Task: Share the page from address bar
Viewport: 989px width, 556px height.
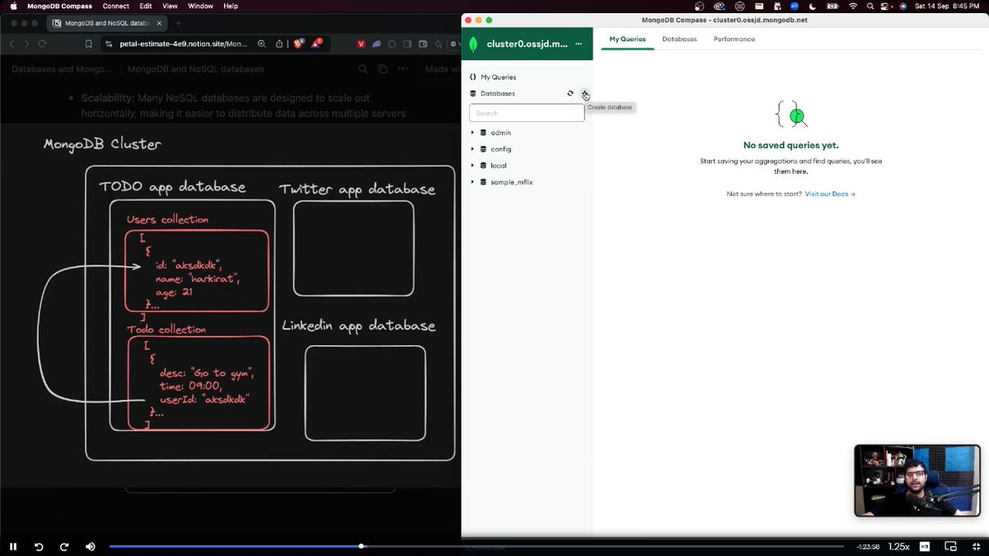Action: 279,44
